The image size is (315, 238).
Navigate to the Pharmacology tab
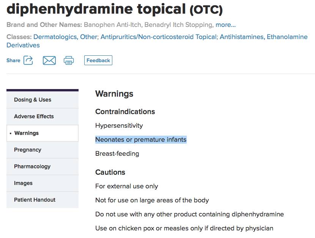pos(32,166)
